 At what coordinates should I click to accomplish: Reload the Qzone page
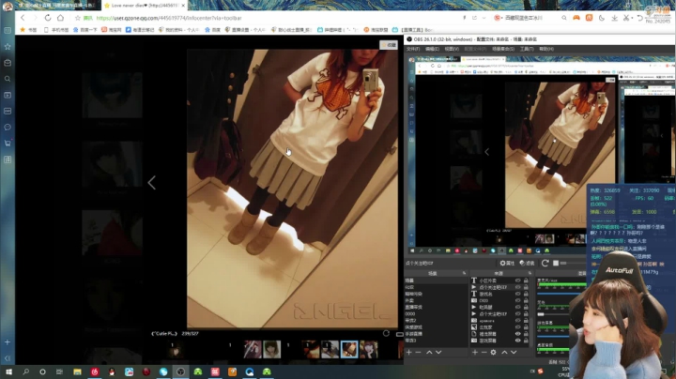[48, 18]
